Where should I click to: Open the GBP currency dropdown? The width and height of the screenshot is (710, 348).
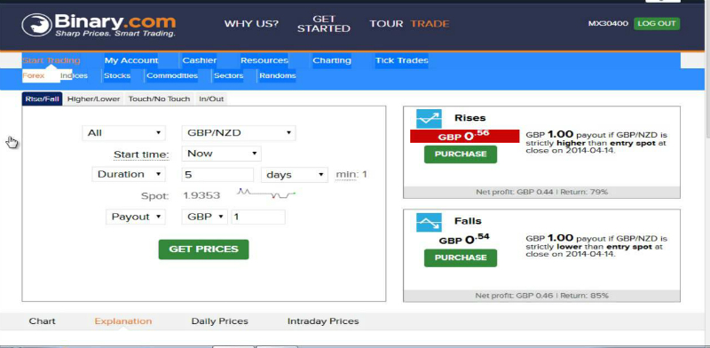coord(205,217)
